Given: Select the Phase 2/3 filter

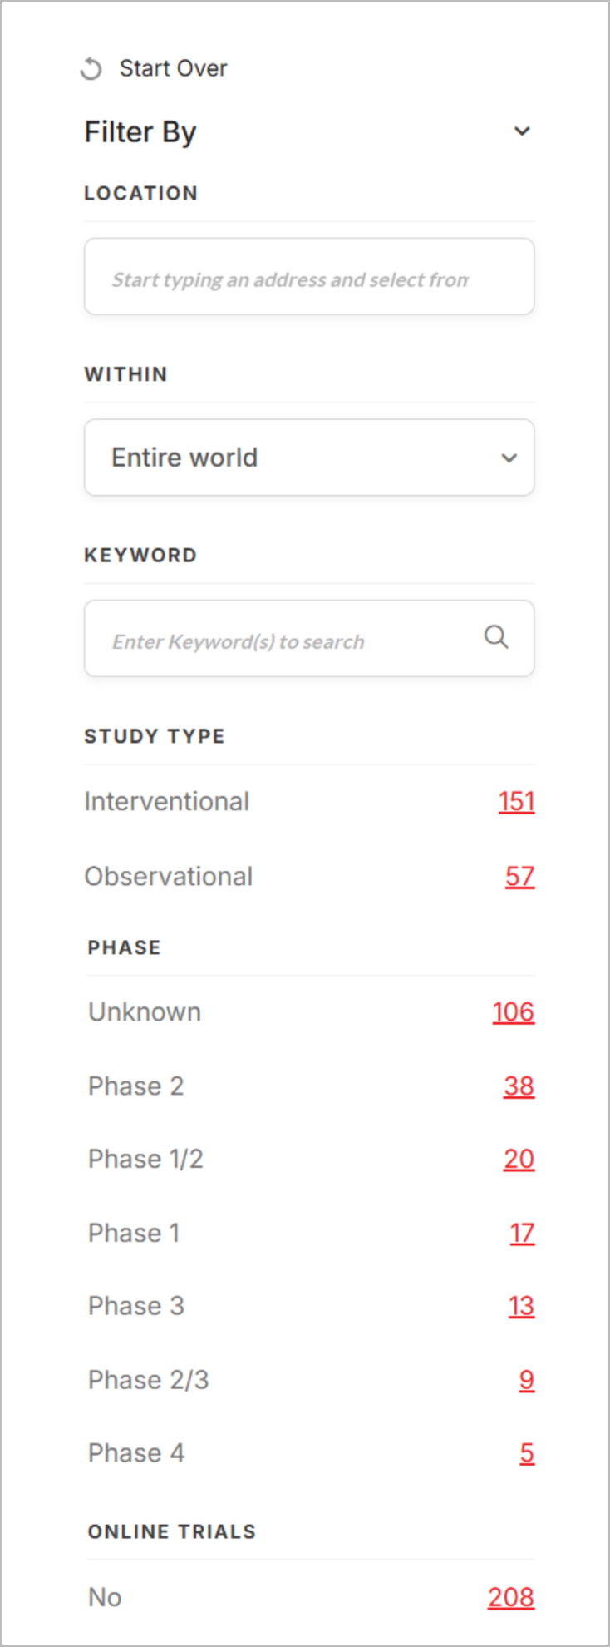Looking at the screenshot, I should tap(148, 1380).
